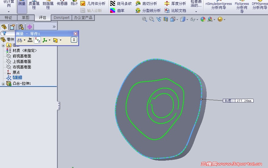
Task: Click arc/circle measurement icon in 测量 dialog
Action: click(20, 40)
